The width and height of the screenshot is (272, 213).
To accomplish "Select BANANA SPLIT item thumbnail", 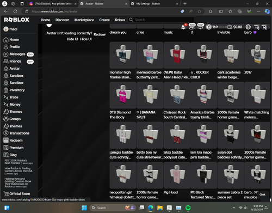I will click(150, 95).
